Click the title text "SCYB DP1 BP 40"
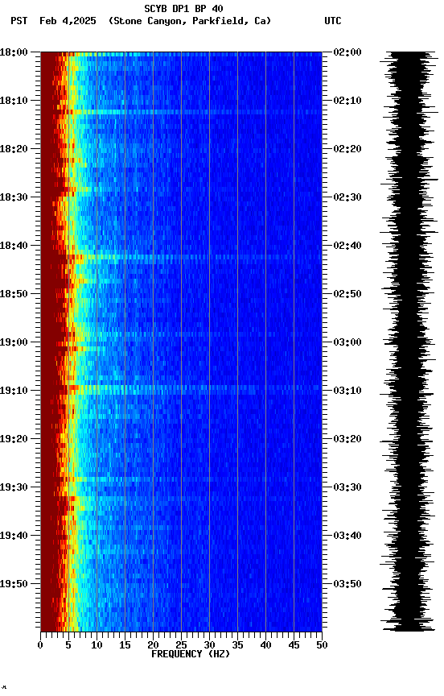444x696 pixels. click(183, 9)
